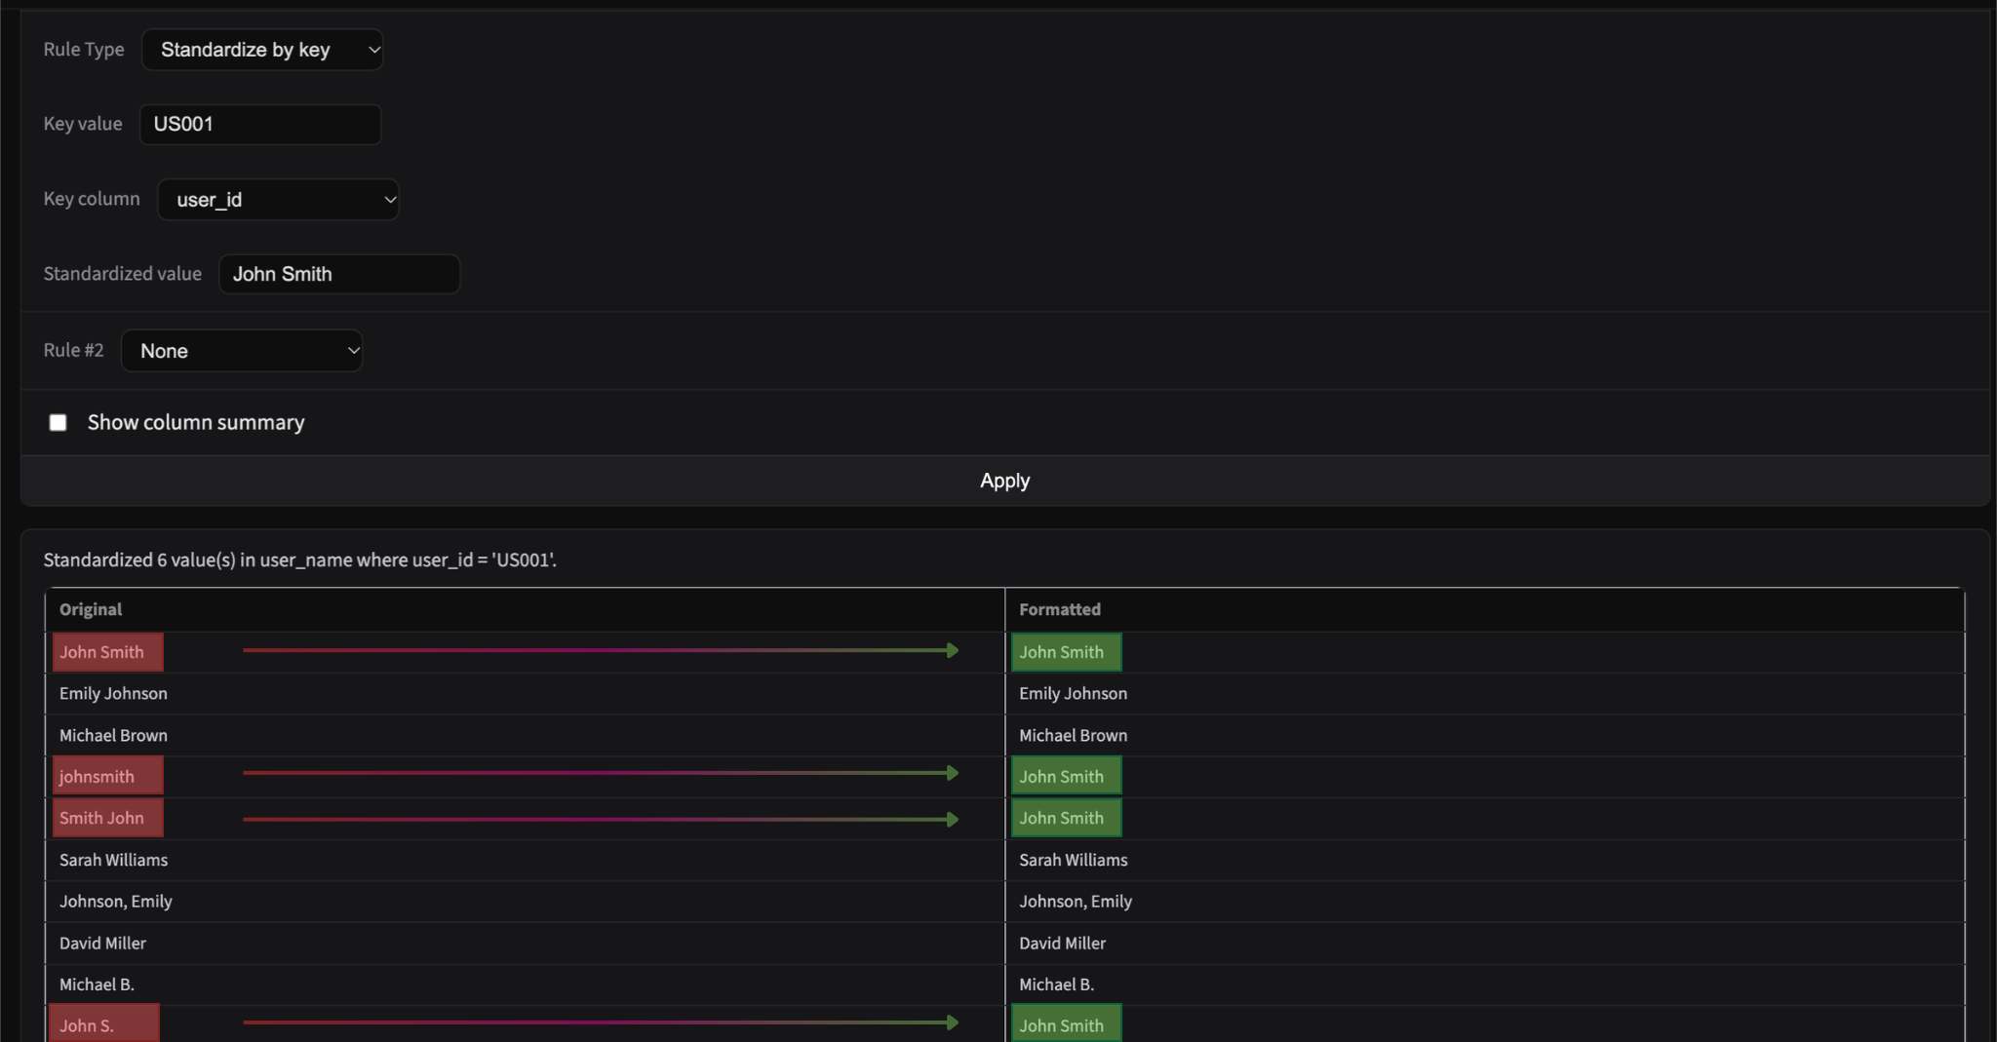Screen dimensions: 1997x1042
Task: Click the green John Smith beside johnsmith
Action: pos(1066,776)
